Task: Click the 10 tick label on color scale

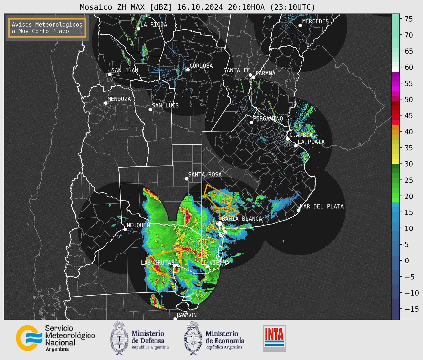Action: (409, 229)
